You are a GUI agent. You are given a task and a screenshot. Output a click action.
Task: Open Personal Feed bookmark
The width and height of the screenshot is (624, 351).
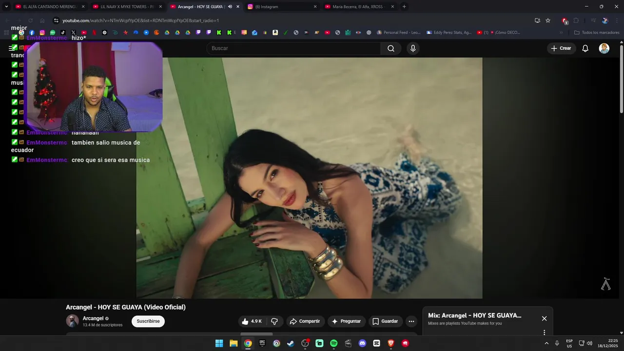click(398, 33)
